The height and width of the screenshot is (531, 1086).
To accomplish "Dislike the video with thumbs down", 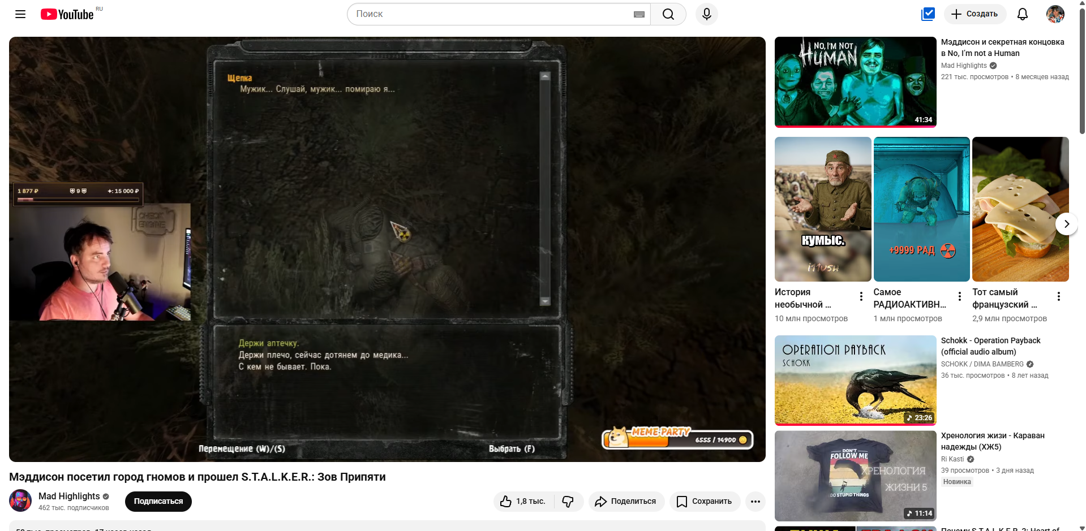I will click(568, 502).
